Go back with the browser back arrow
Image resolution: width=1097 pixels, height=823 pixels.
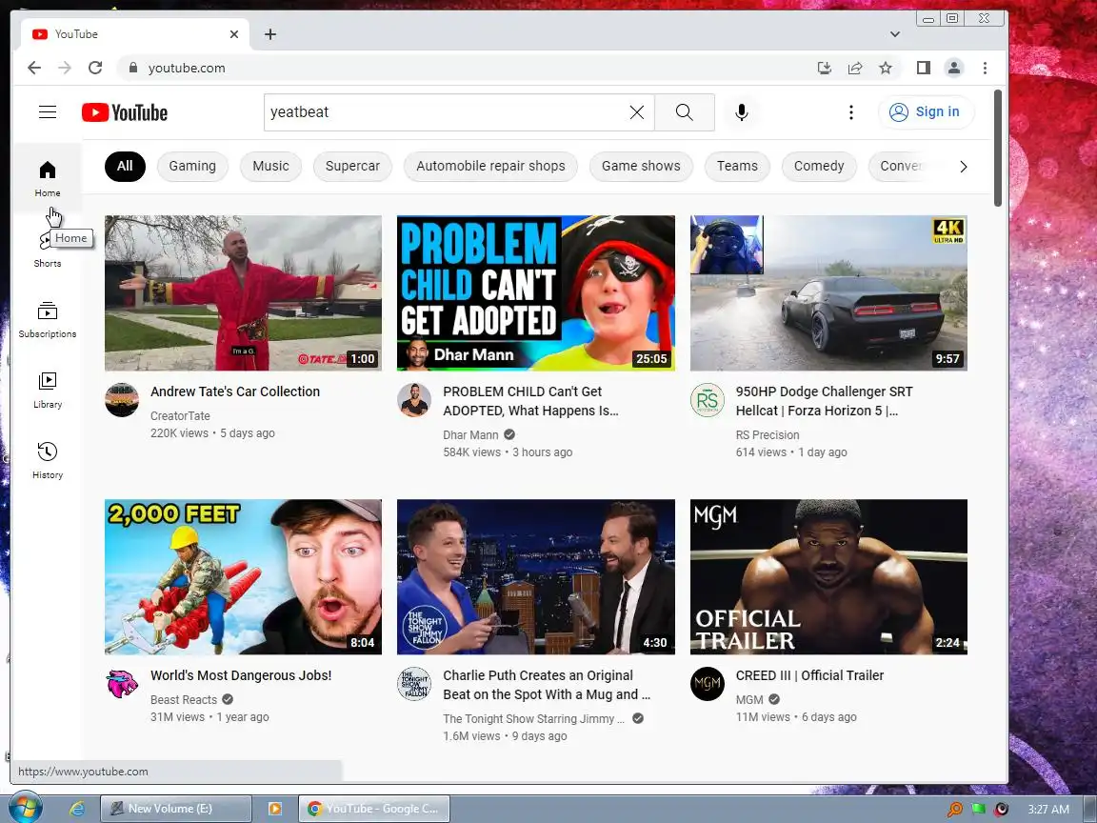click(x=33, y=68)
